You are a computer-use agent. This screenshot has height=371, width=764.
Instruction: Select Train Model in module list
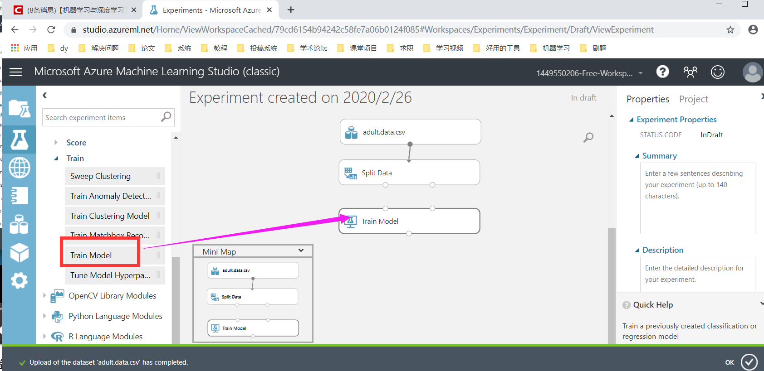point(115,255)
